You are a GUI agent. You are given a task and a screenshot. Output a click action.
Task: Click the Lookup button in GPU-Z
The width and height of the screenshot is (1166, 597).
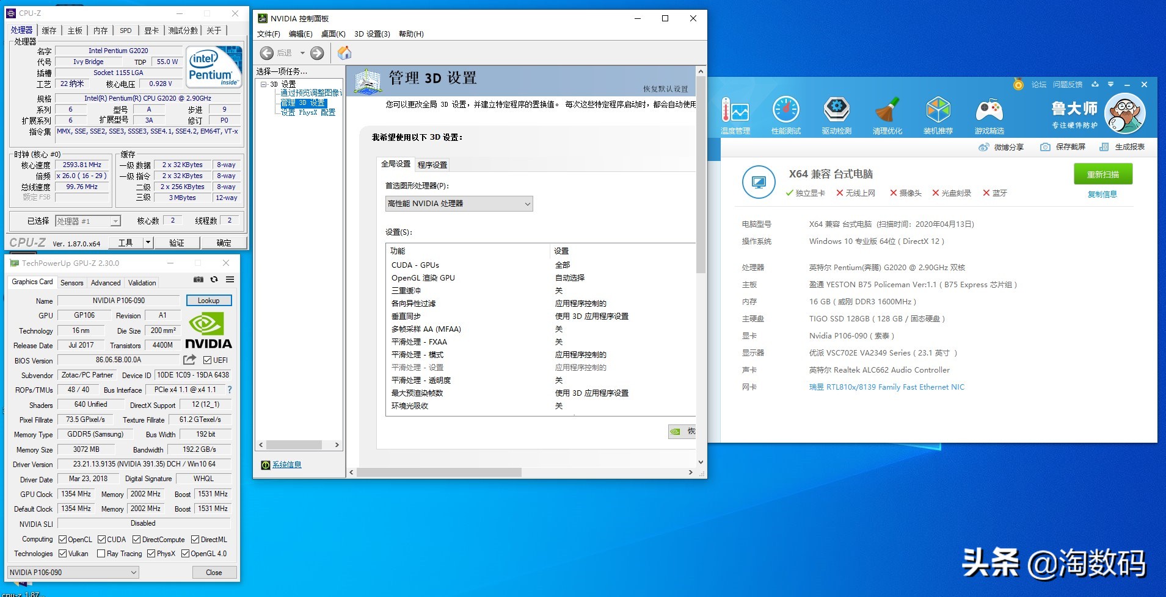click(208, 300)
